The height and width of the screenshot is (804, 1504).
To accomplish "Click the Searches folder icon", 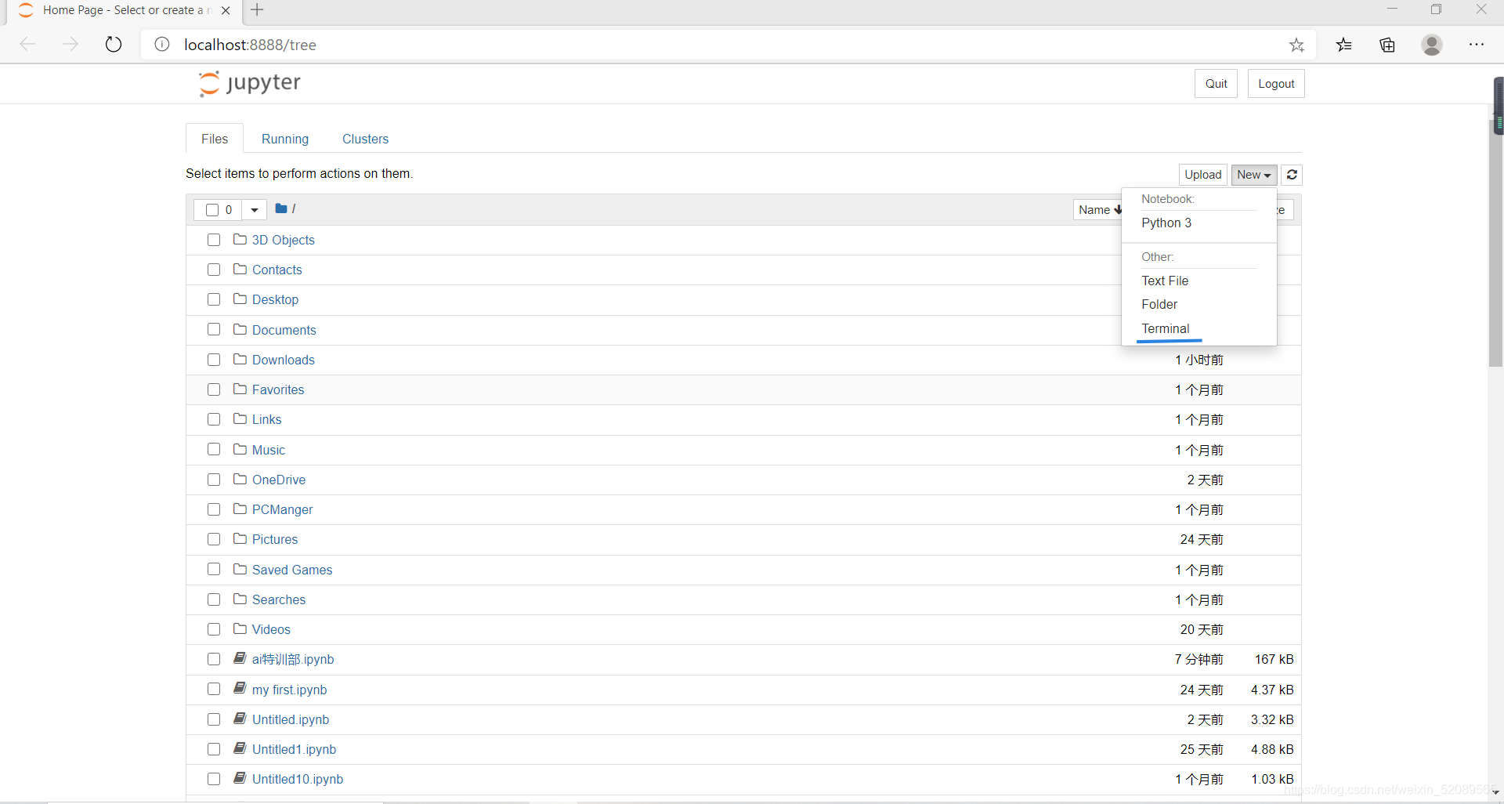I will pyautogui.click(x=240, y=599).
